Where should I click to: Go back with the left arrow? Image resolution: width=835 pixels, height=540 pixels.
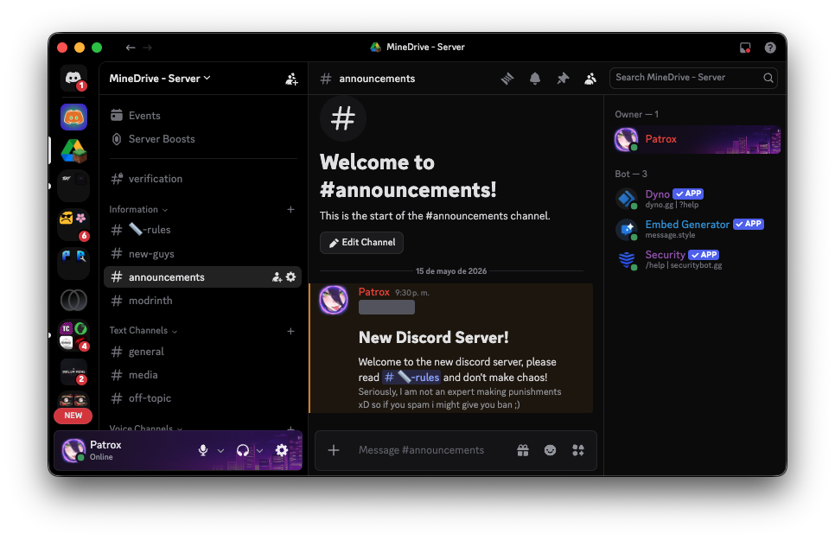(131, 48)
